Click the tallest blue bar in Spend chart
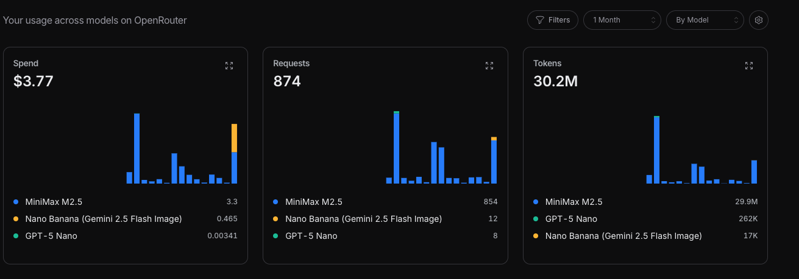799x279 pixels. (x=137, y=148)
